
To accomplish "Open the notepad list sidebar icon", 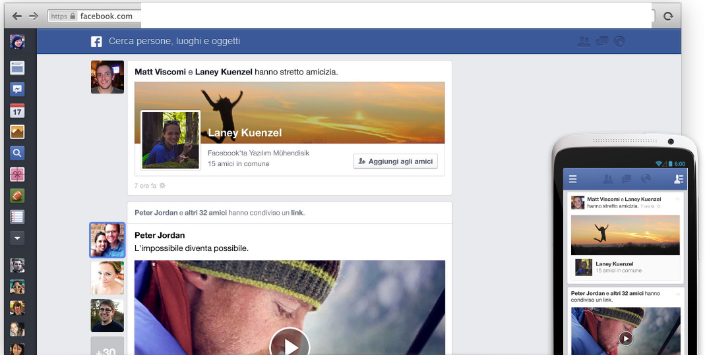I will [17, 217].
